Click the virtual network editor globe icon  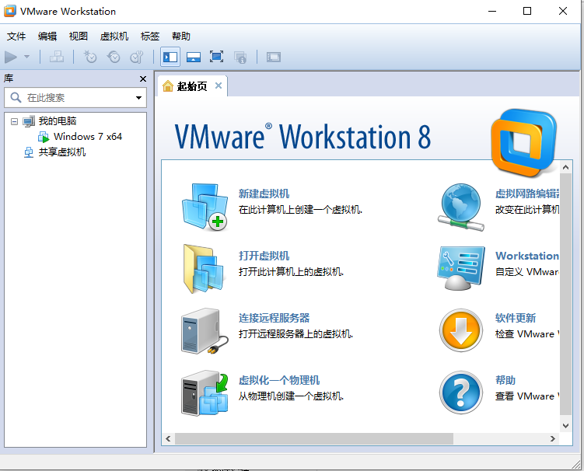click(x=461, y=207)
